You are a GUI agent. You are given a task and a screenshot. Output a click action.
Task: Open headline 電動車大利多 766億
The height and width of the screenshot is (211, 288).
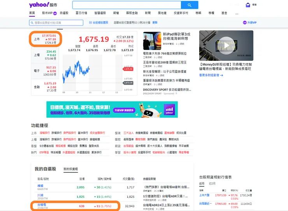pos(165,53)
